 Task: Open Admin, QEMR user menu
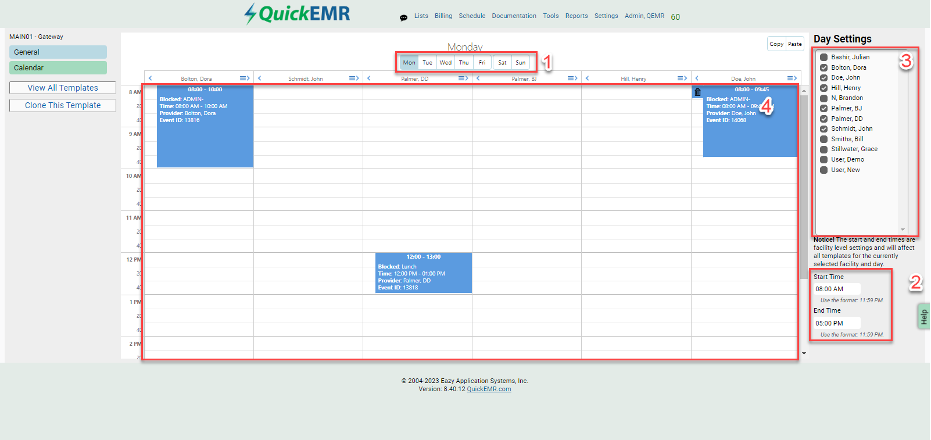pyautogui.click(x=644, y=16)
